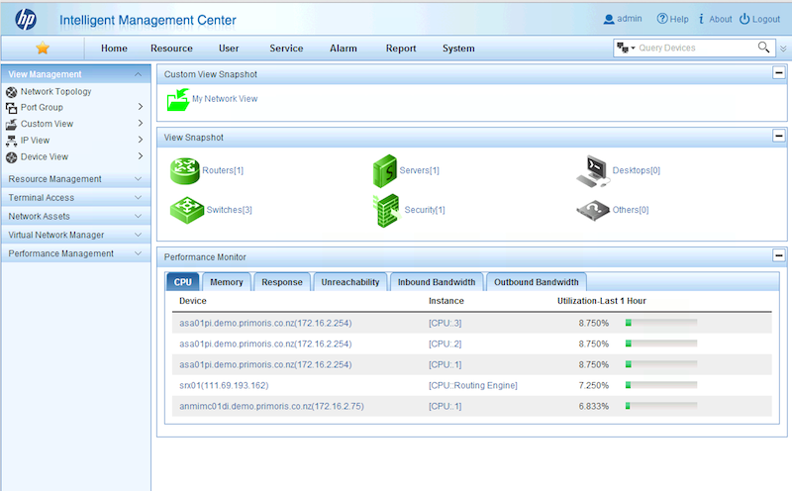Click the Device View icon
The height and width of the screenshot is (491, 792).
click(x=11, y=157)
